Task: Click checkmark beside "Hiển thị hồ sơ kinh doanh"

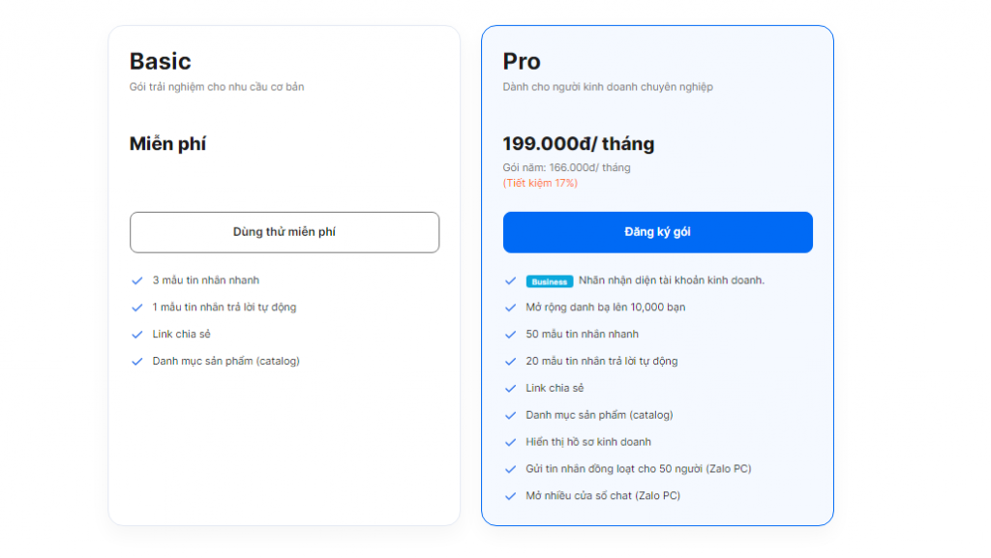Action: pos(510,442)
